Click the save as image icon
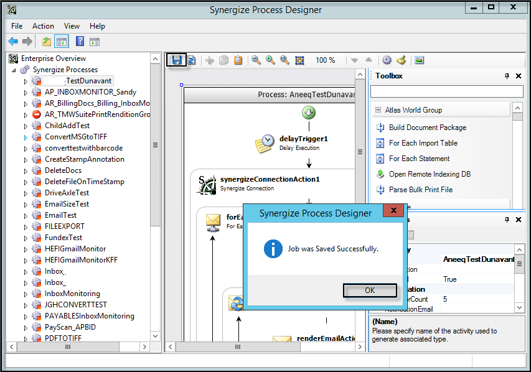Screen dimensions: 531x372 (419, 60)
